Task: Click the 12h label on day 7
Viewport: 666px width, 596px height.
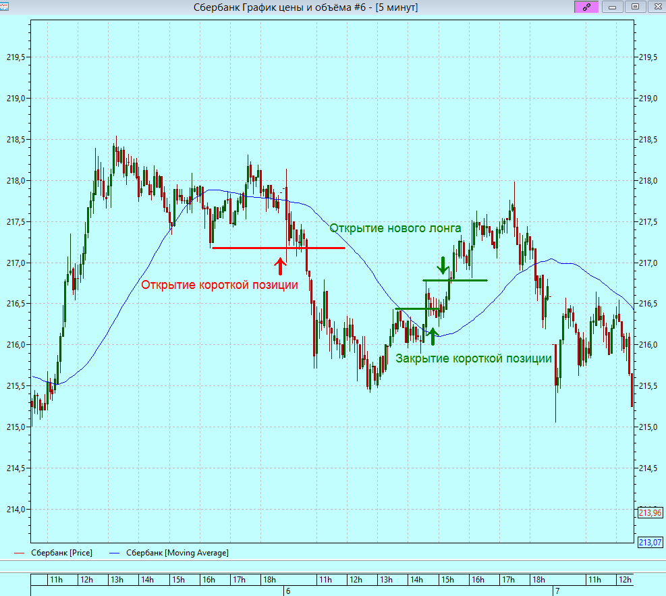Action: [x=625, y=580]
